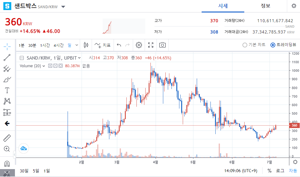Select the pitchfork tool
This screenshot has width=300, height=177.
click(7, 68)
